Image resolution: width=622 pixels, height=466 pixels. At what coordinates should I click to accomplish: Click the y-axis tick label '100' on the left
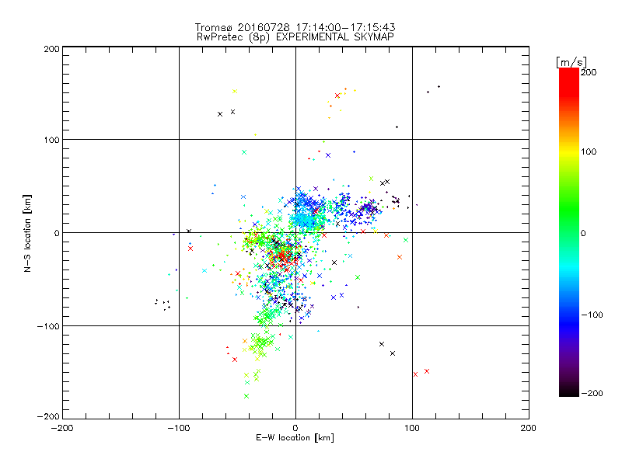[51, 140]
